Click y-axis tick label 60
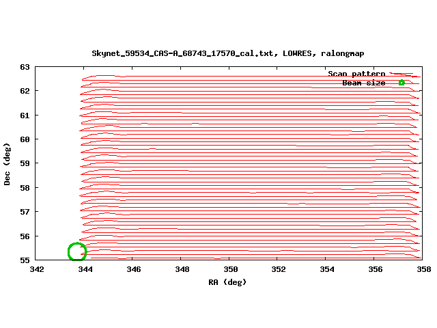 25,139
